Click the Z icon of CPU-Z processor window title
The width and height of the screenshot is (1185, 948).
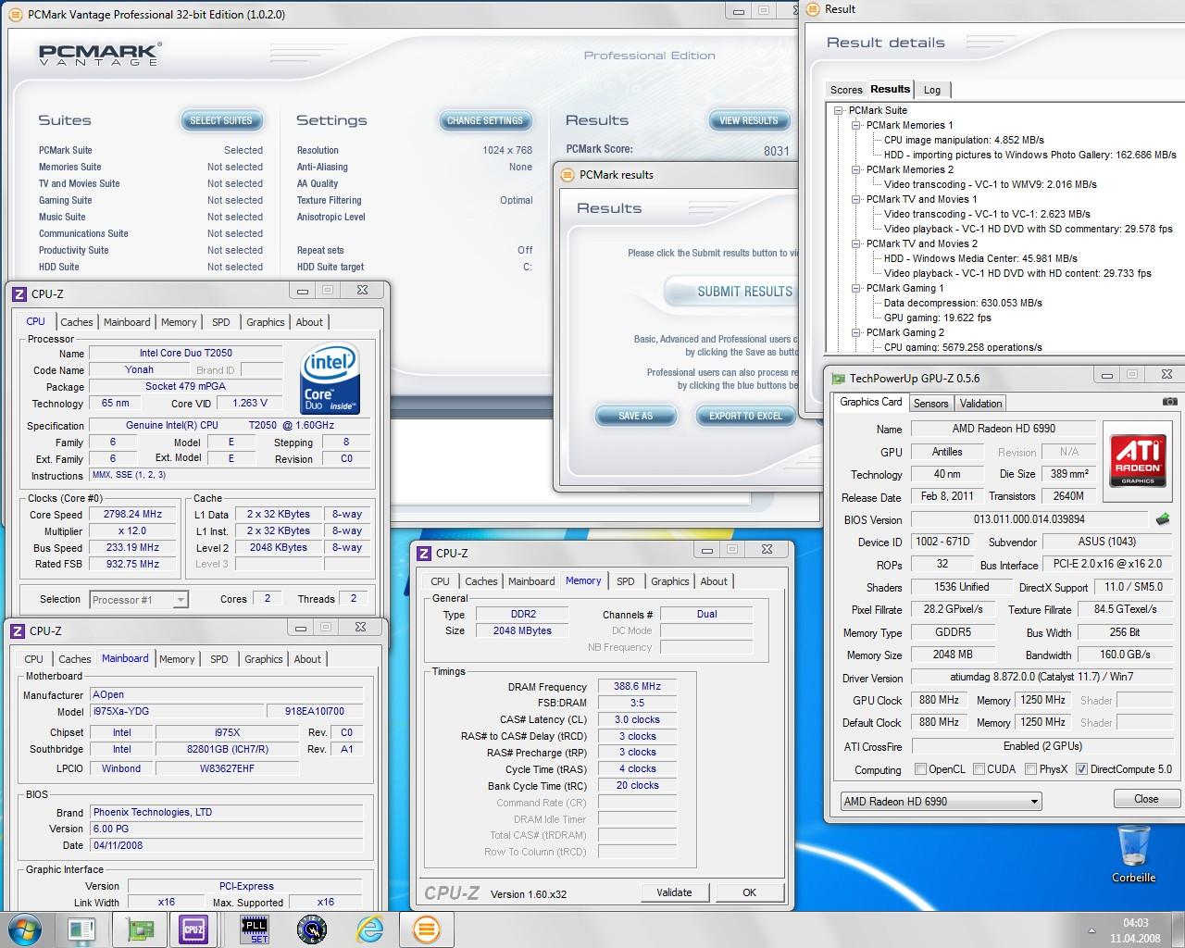coord(19,293)
